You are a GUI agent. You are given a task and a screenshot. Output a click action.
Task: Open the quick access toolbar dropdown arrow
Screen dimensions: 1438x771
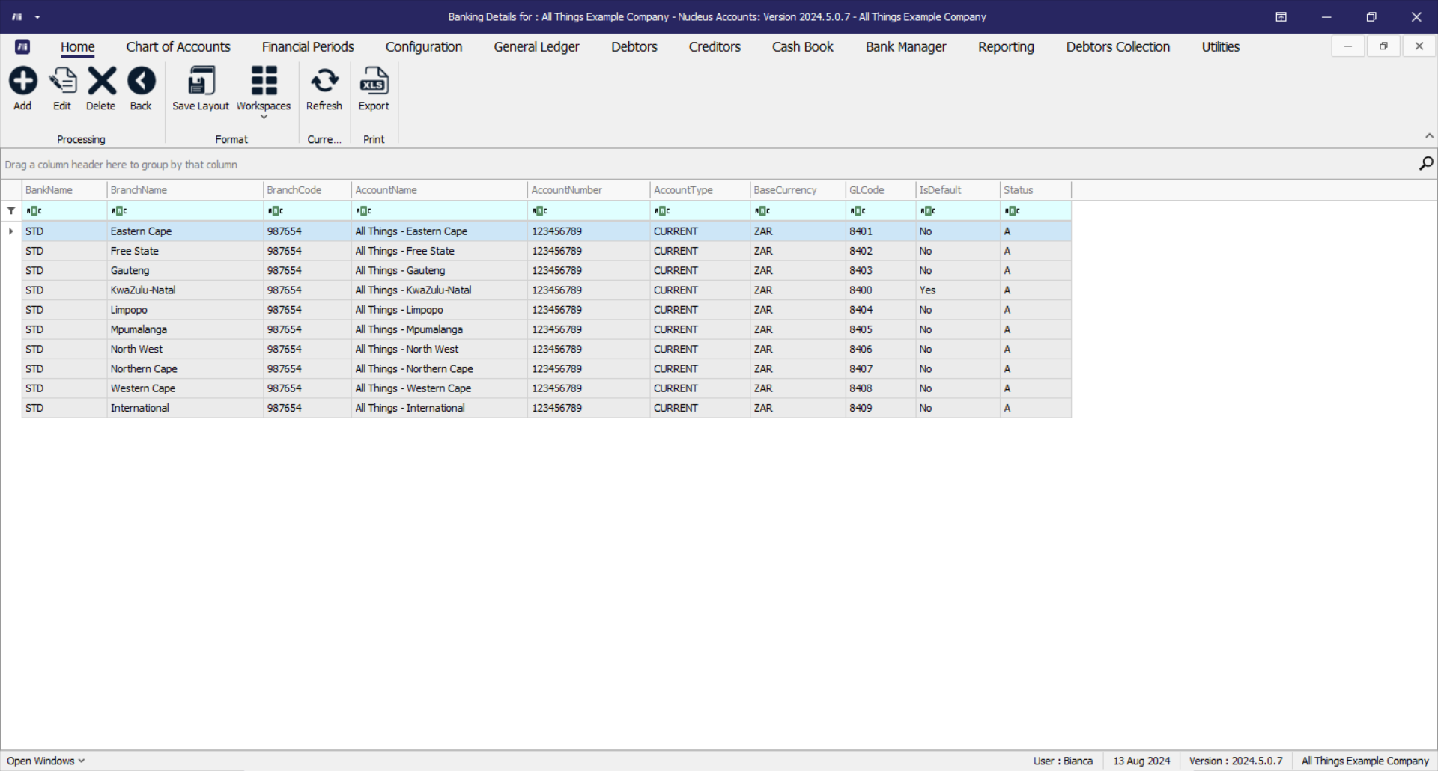37,17
